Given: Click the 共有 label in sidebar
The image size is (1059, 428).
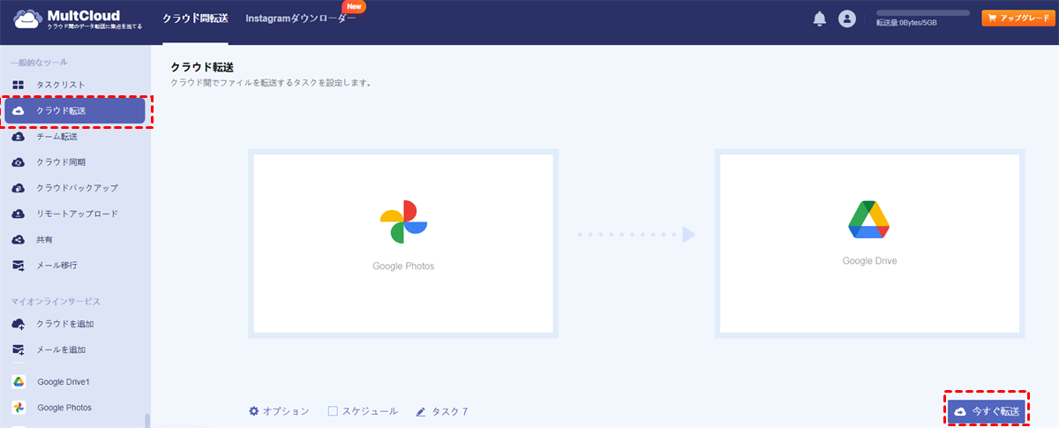Looking at the screenshot, I should [x=46, y=239].
